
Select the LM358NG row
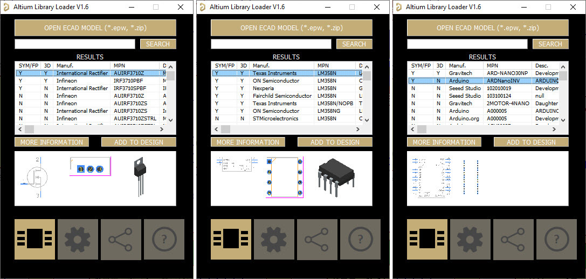(x=287, y=111)
